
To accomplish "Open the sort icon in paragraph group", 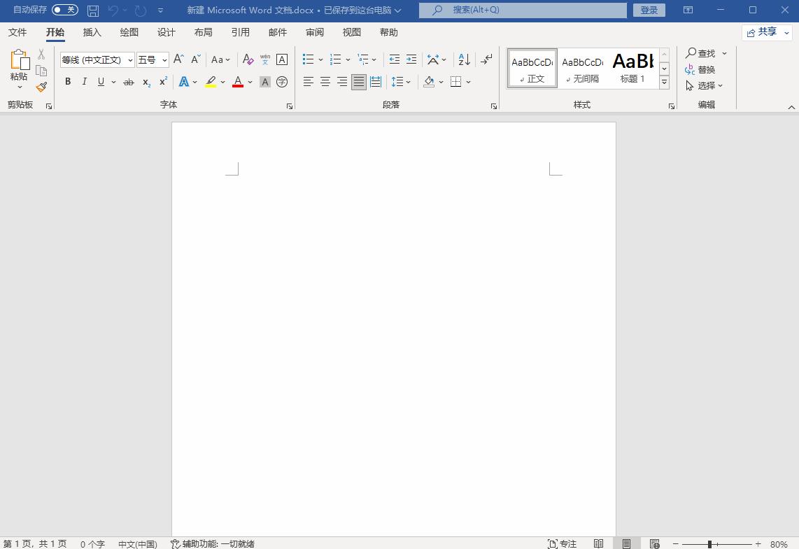I will 463,59.
